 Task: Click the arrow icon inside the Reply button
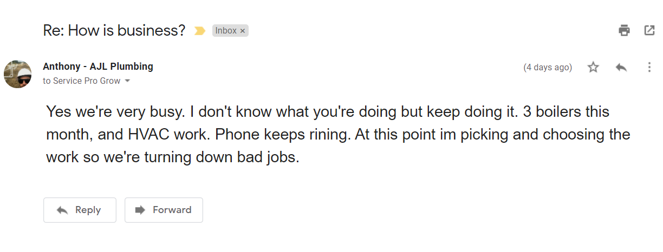click(62, 210)
